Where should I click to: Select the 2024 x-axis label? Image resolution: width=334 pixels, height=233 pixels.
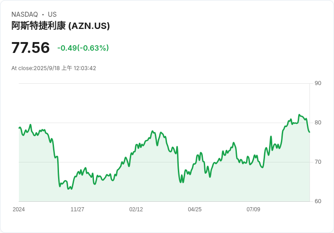[x=19, y=209]
